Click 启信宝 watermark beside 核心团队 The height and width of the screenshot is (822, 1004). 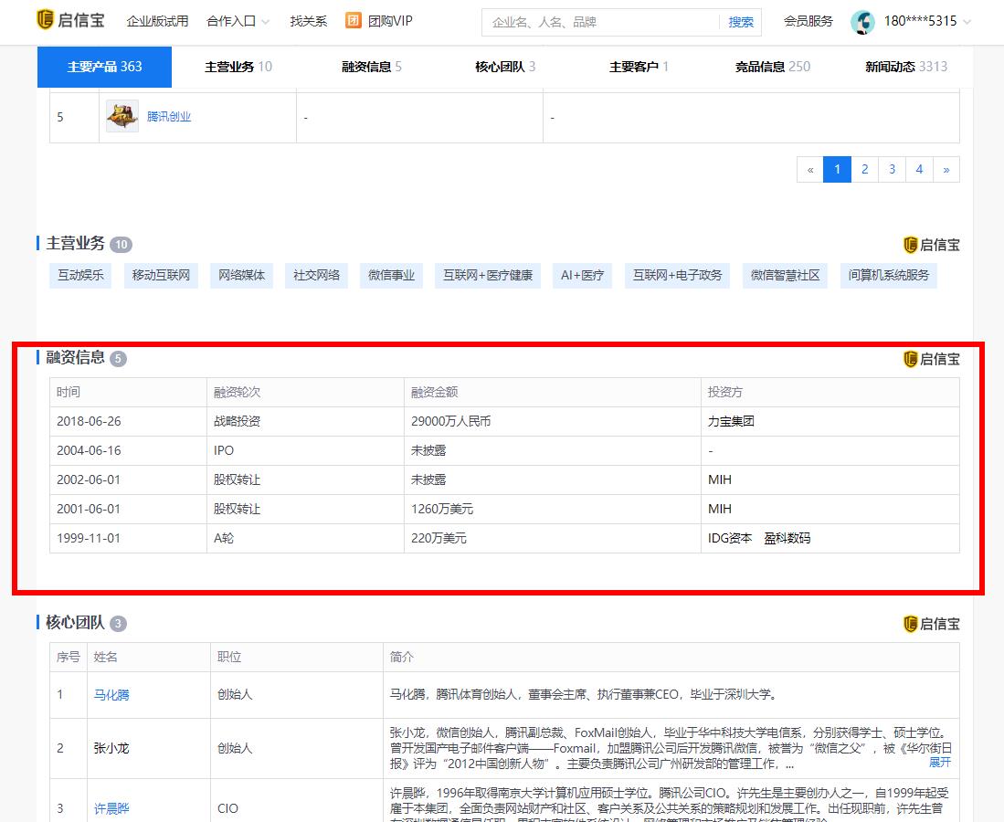pos(931,624)
